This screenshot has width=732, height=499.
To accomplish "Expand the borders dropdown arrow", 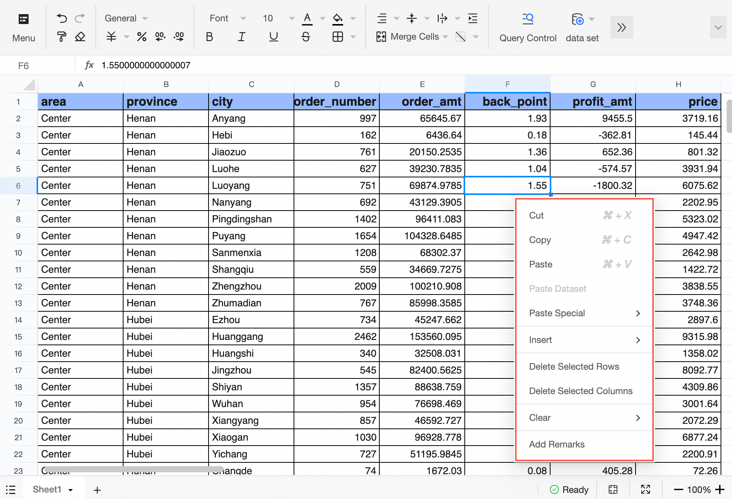I will tap(353, 37).
